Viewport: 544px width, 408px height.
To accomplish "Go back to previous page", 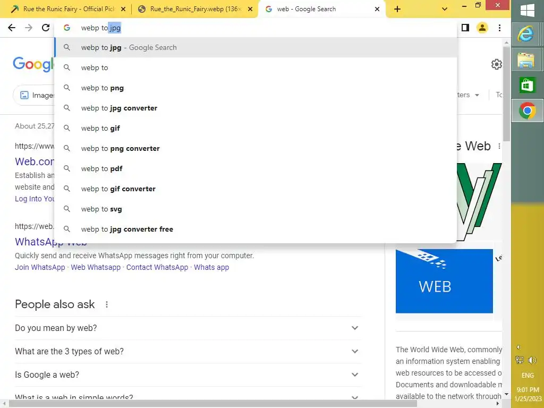I will pyautogui.click(x=12, y=28).
